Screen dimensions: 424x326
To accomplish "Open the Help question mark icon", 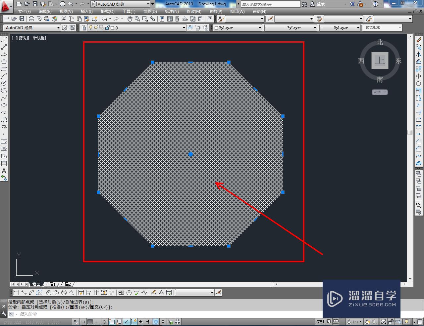I will click(x=375, y=4).
